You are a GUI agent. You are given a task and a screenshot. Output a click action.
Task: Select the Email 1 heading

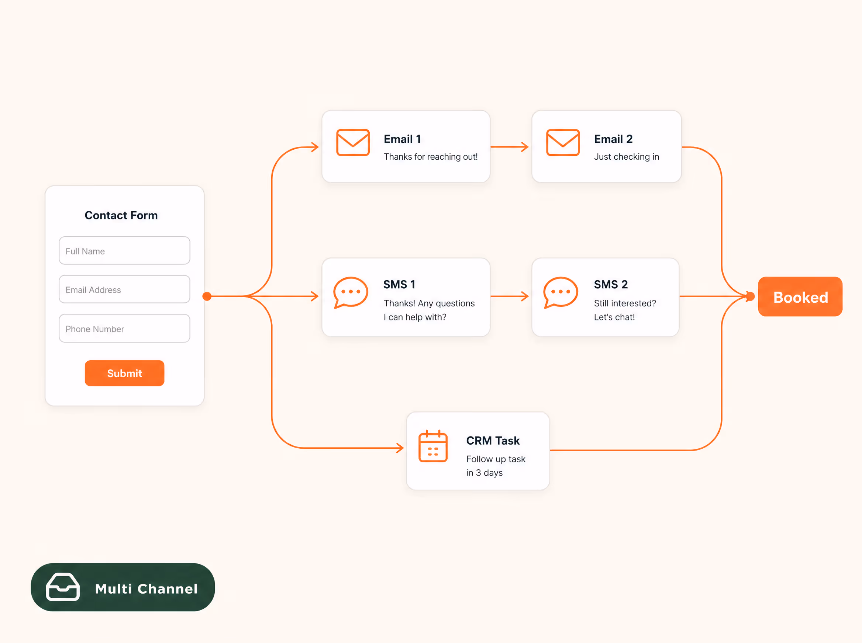pyautogui.click(x=402, y=139)
